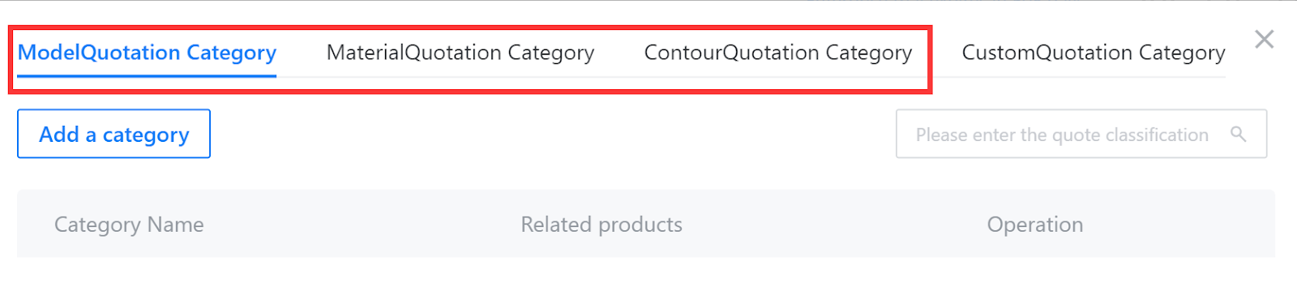Return to Model quotation categories
Image resolution: width=1297 pixels, height=300 pixels.
tap(147, 53)
